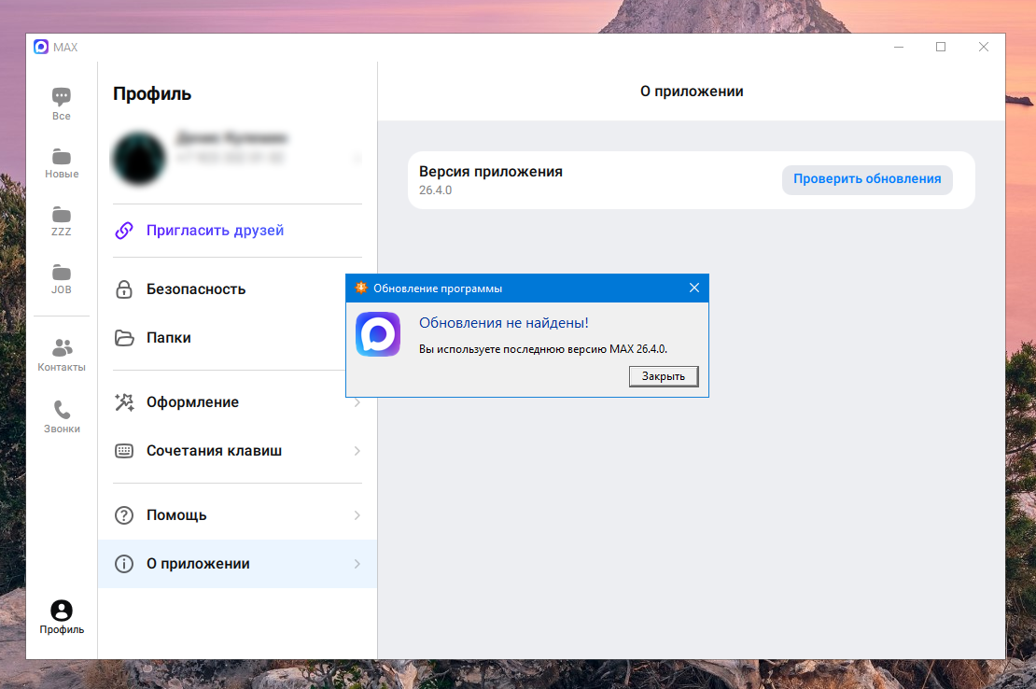Click the version number 26.4.0
1036x689 pixels.
436,190
